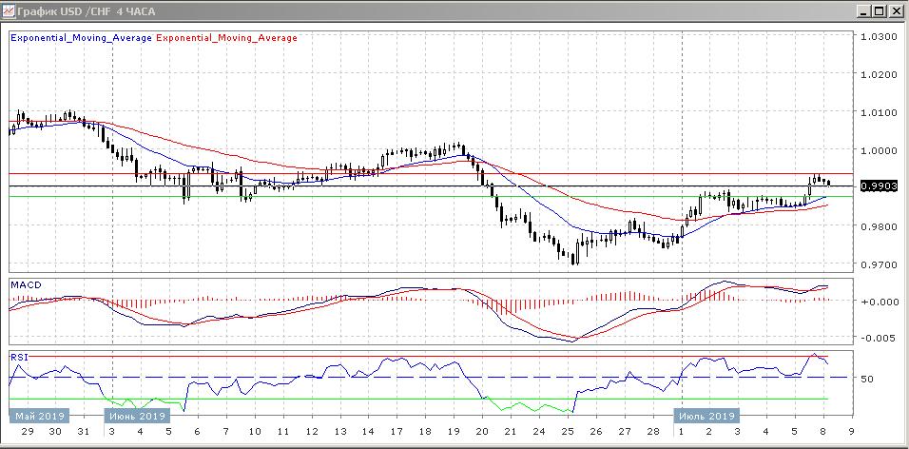Select the RSI indicator panel label
Viewport: 909px width, 449px height.
tap(19, 357)
